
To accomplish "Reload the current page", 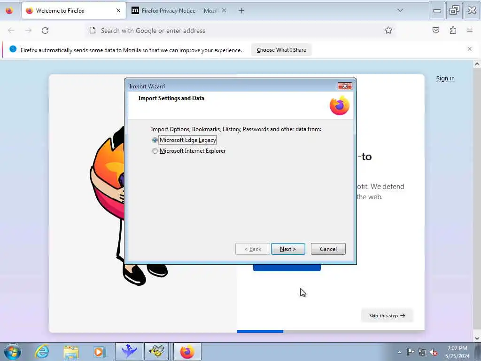I will coord(45,31).
